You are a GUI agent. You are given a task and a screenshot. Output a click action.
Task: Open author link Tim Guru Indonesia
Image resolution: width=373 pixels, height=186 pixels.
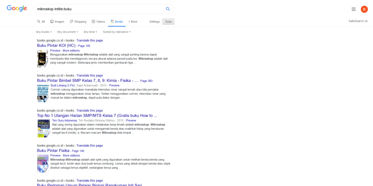(64, 120)
